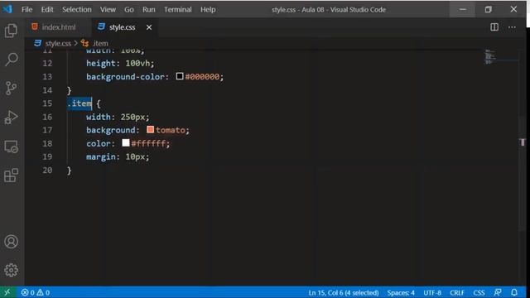Open the Search view in activity bar
Image resolution: width=530 pixels, height=298 pixels.
pyautogui.click(x=11, y=60)
